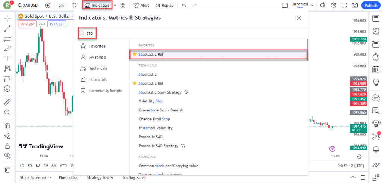Change the 5m chart interval
The width and height of the screenshot is (382, 183).
(x=61, y=5)
